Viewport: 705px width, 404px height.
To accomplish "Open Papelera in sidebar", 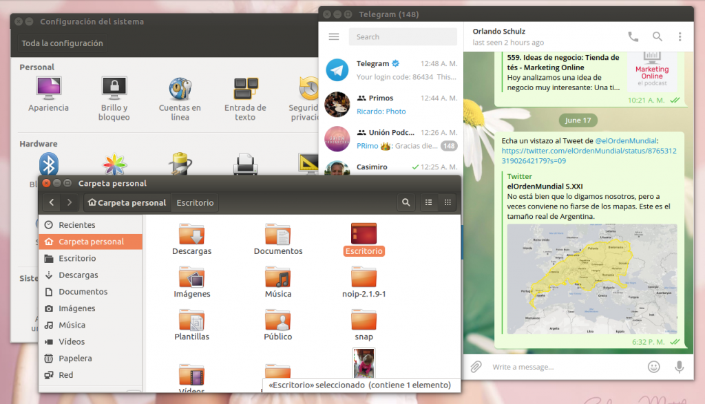I will click(91, 358).
